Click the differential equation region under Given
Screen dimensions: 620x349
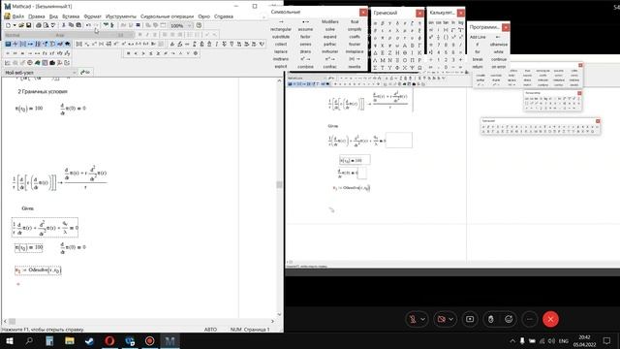point(46,228)
